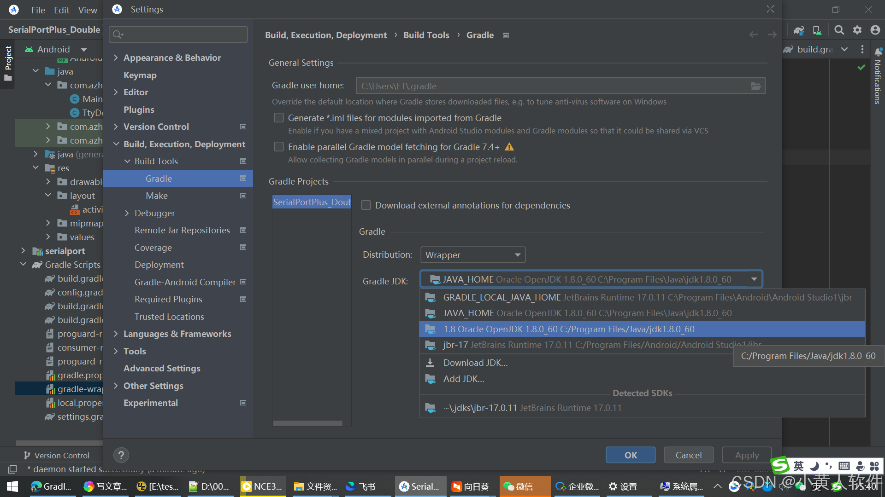Enable parallel Gradle model fetching checkbox
The width and height of the screenshot is (885, 497).
click(x=279, y=147)
